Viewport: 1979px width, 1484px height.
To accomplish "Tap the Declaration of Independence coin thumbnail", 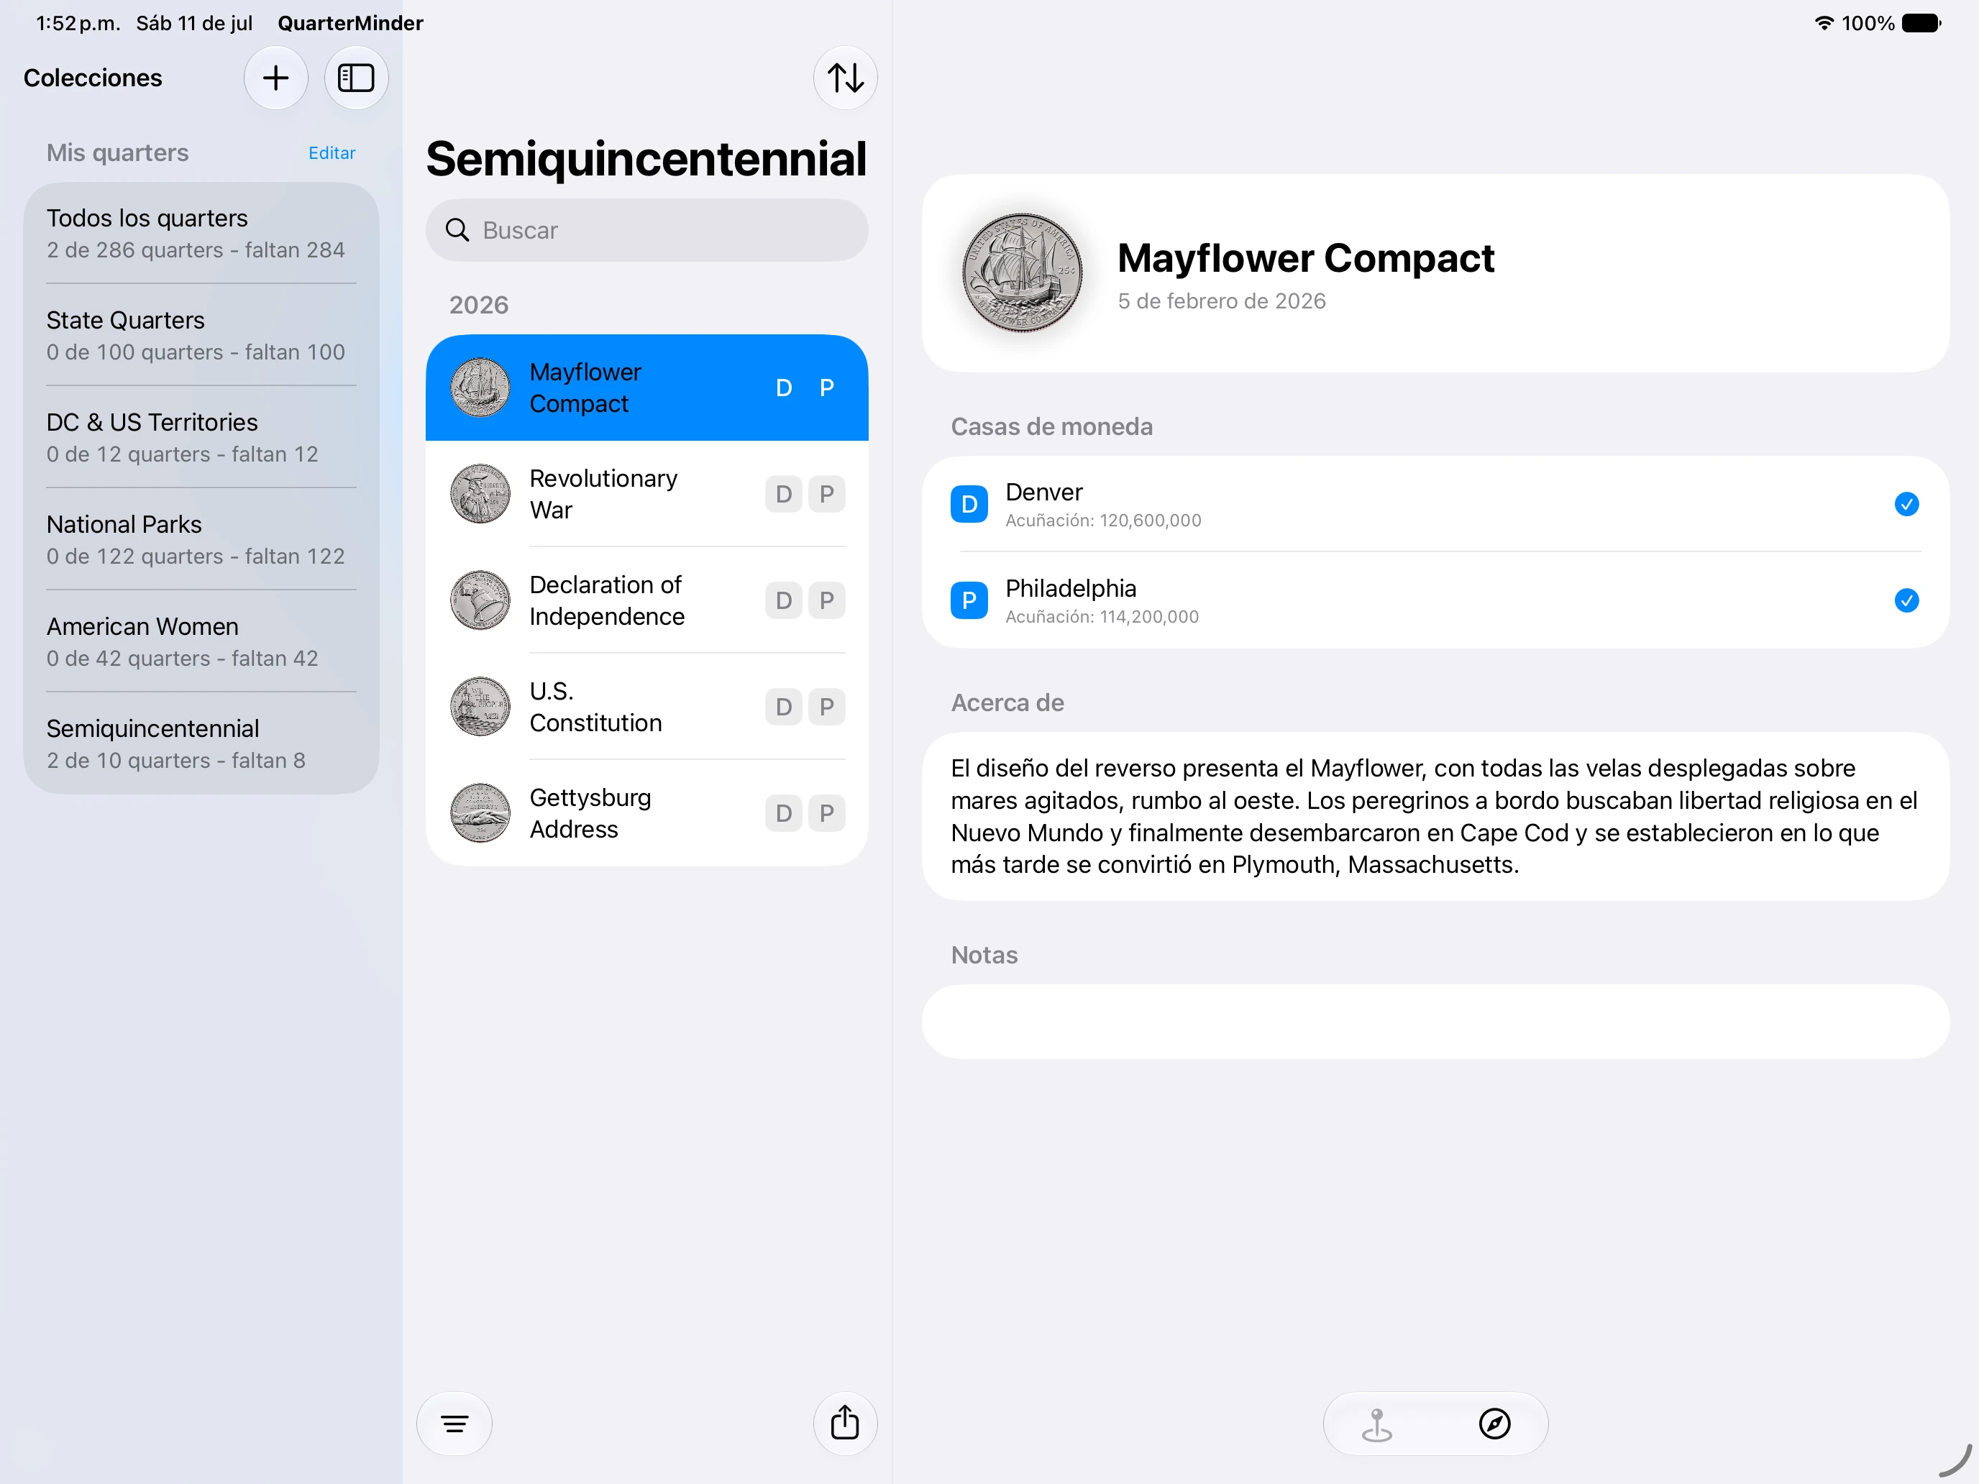I will point(480,600).
